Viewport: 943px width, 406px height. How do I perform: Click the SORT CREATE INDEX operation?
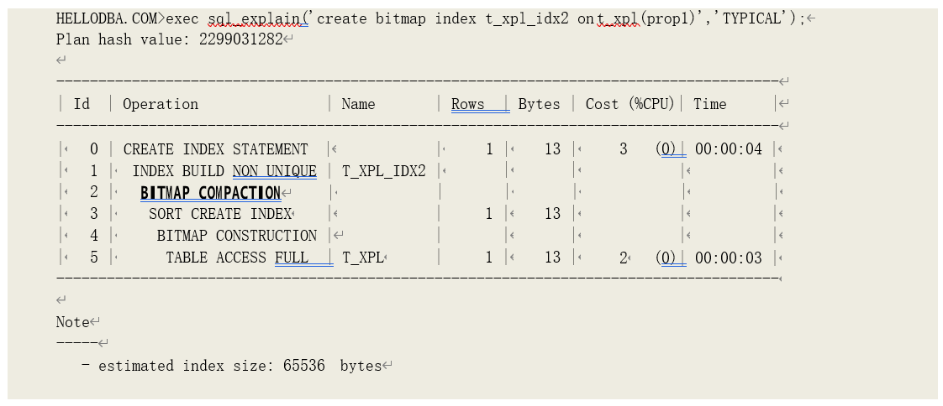pos(220,214)
